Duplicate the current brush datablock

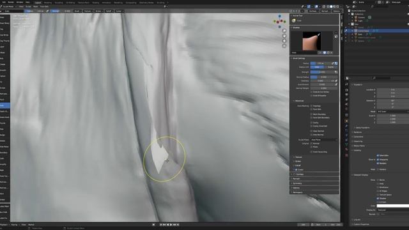[328, 52]
